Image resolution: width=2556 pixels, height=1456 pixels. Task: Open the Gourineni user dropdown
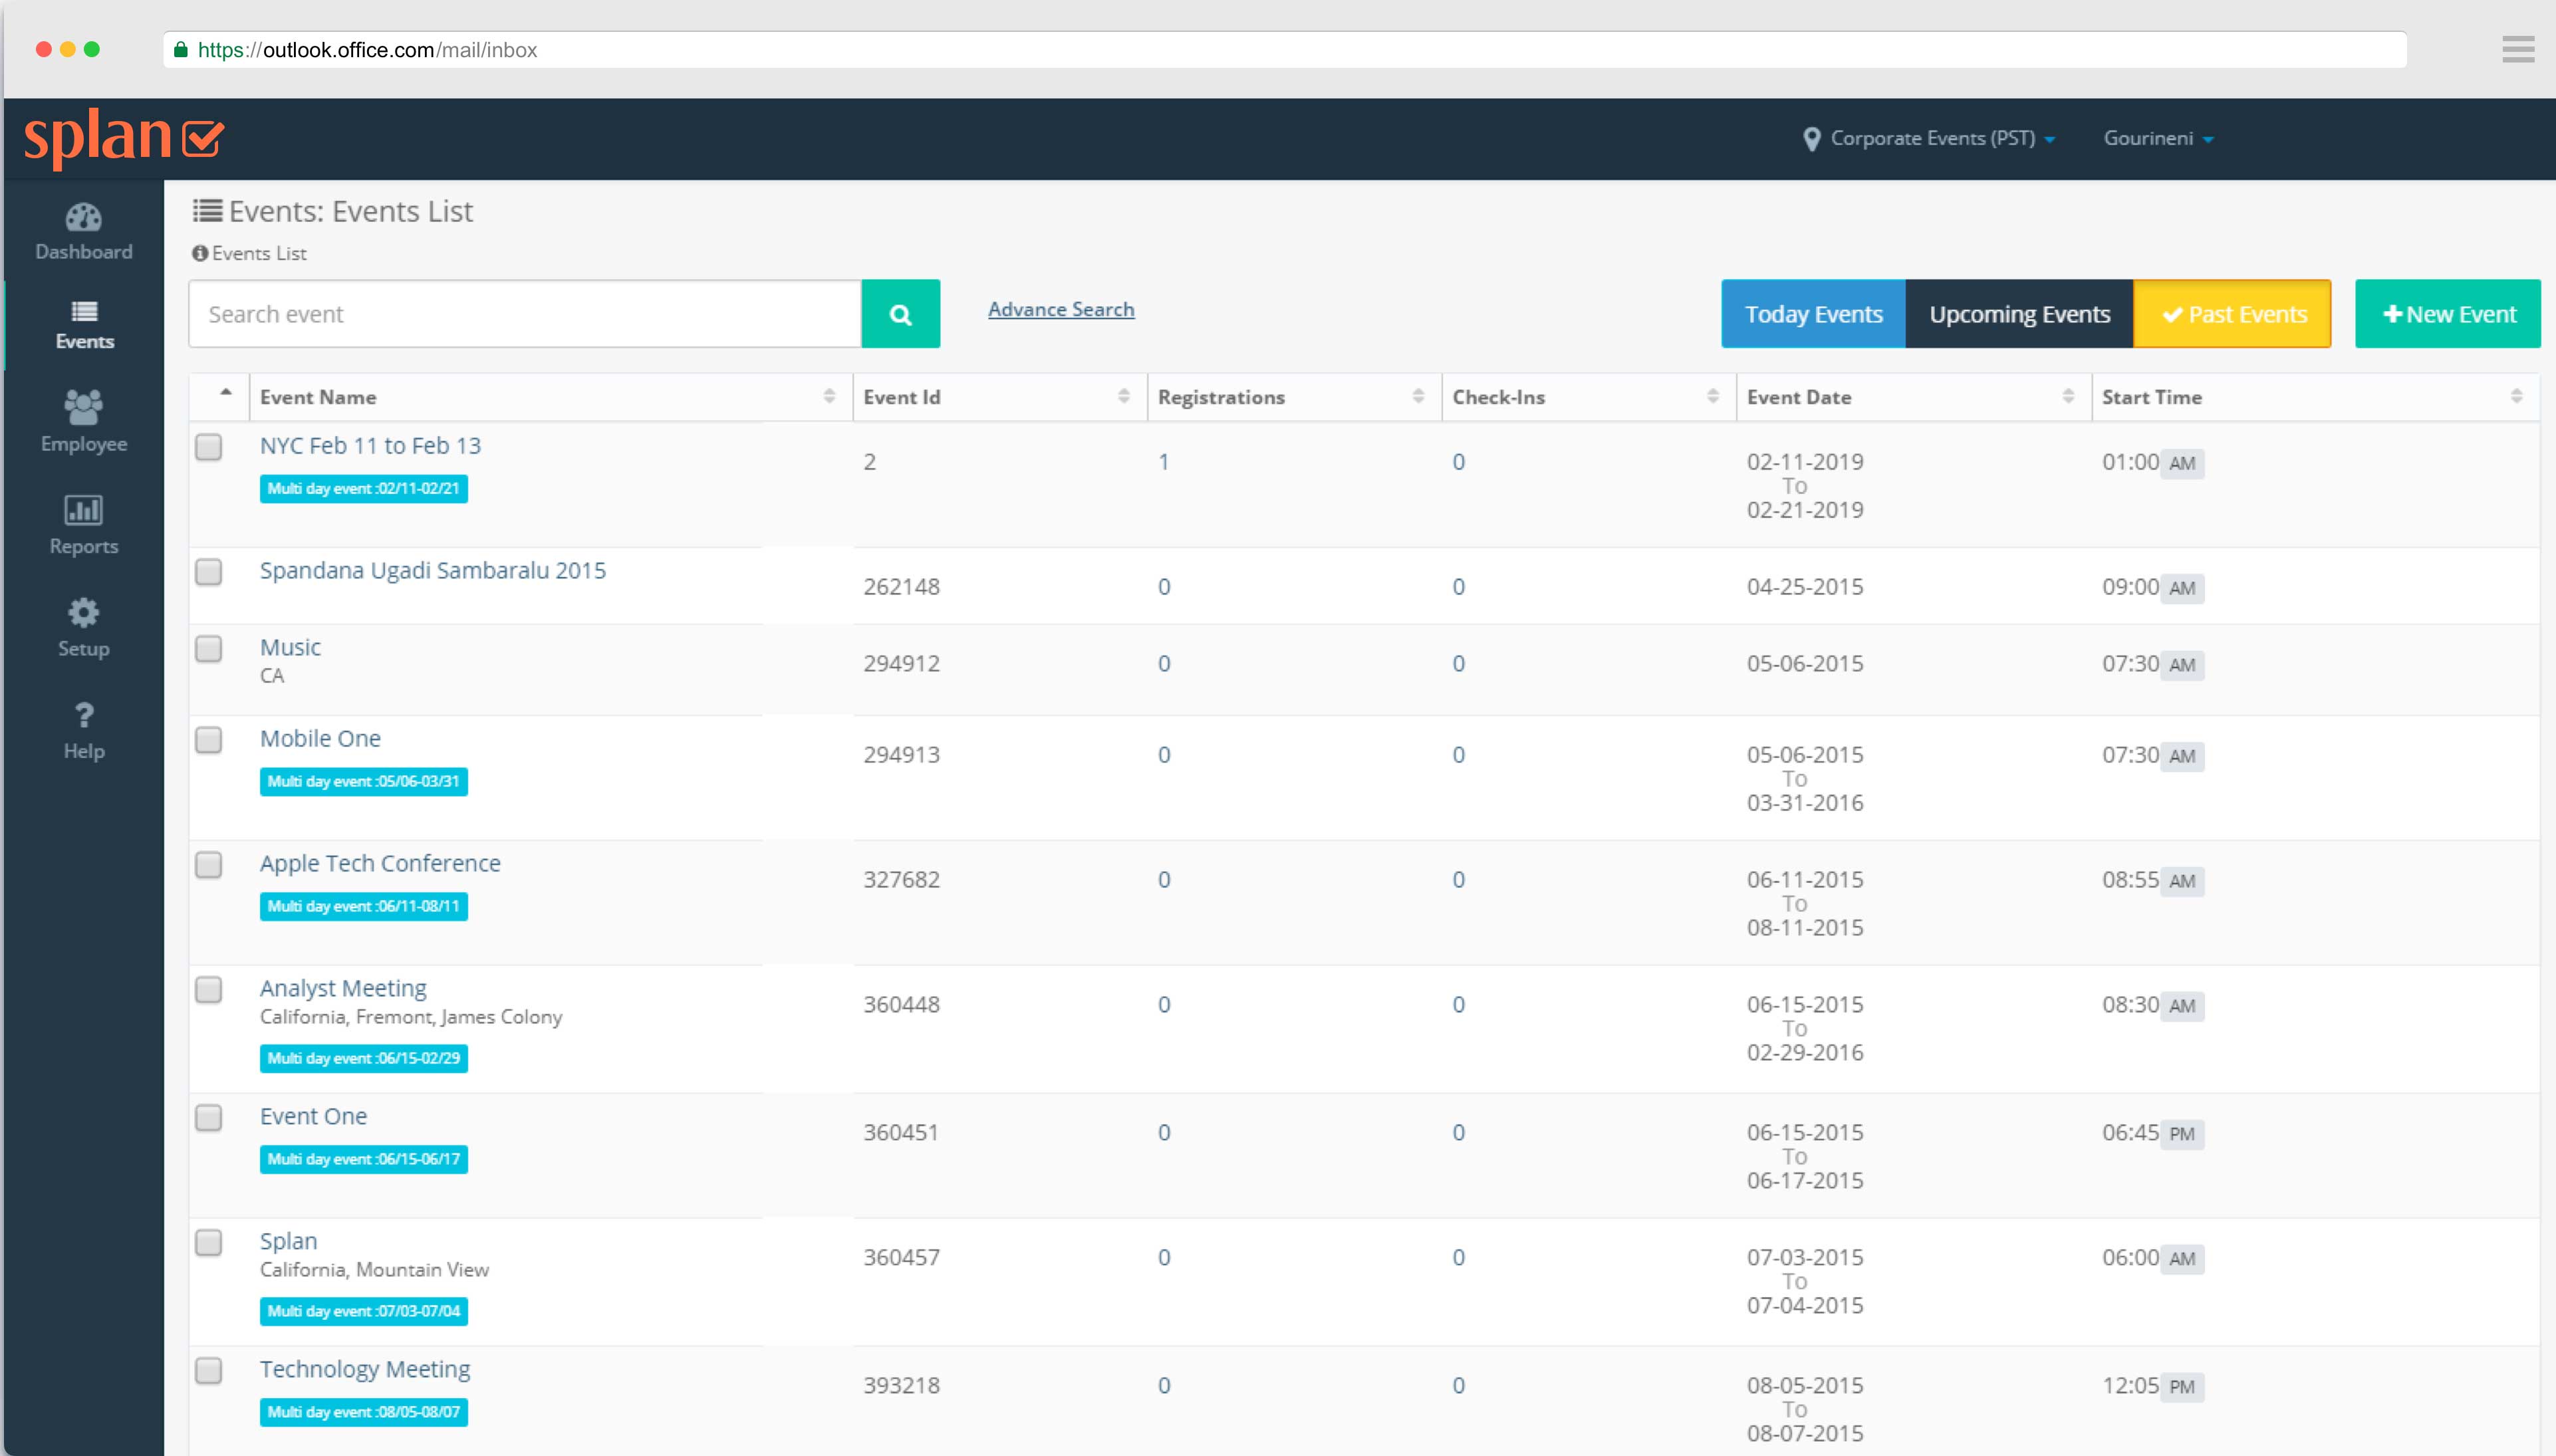[x=2157, y=138]
